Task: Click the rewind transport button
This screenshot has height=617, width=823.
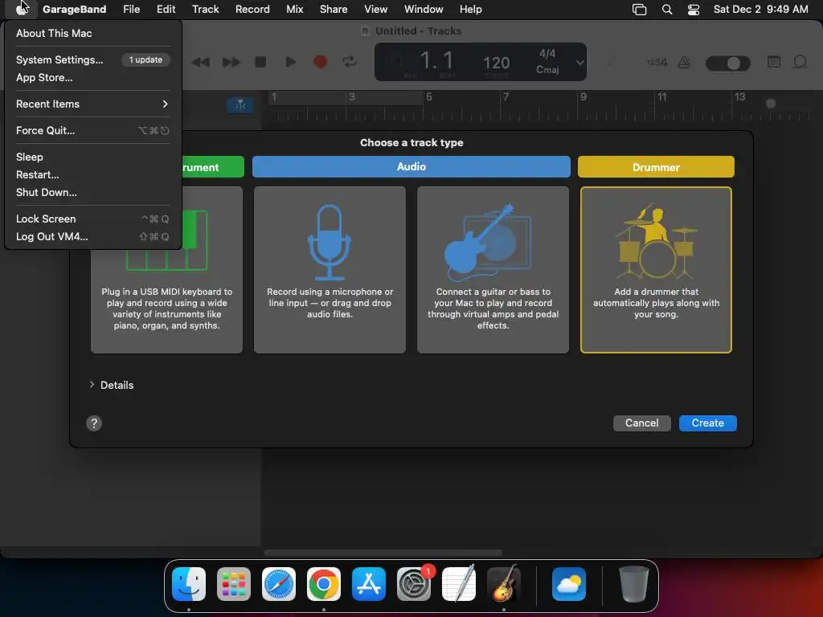Action: (200, 63)
